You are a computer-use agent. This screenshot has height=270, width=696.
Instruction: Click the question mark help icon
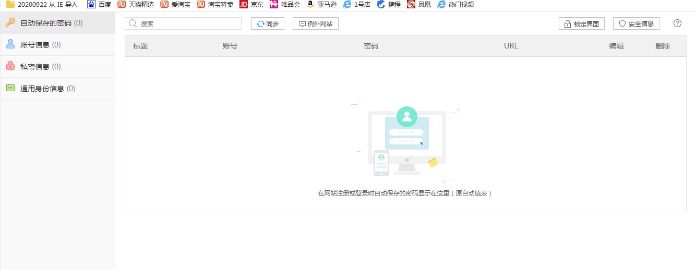677,23
